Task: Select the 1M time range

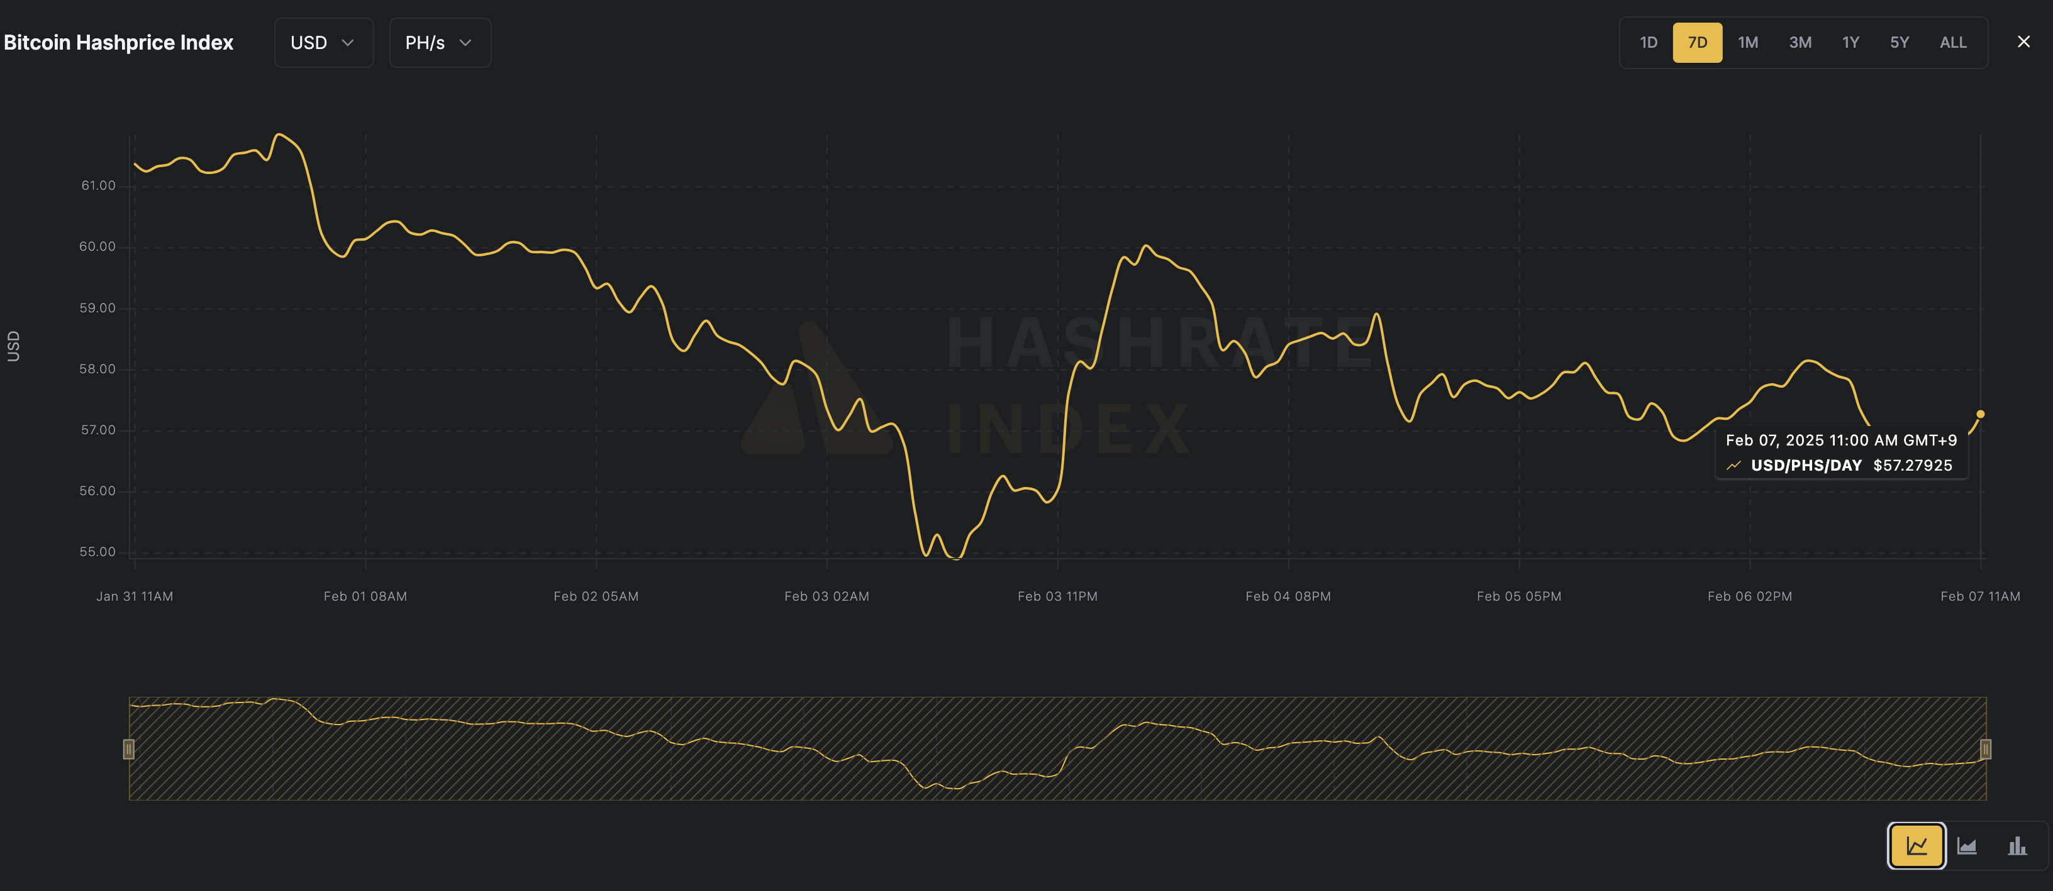Action: pyautogui.click(x=1748, y=43)
